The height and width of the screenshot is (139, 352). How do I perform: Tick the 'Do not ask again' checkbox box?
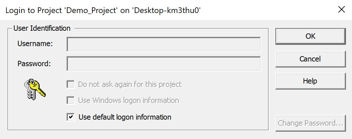[x=71, y=84]
